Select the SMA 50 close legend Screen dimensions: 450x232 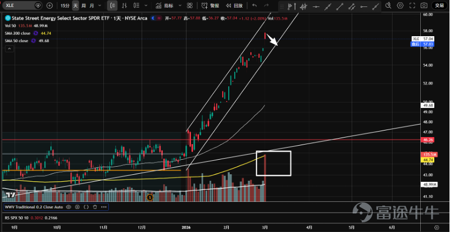16,40
